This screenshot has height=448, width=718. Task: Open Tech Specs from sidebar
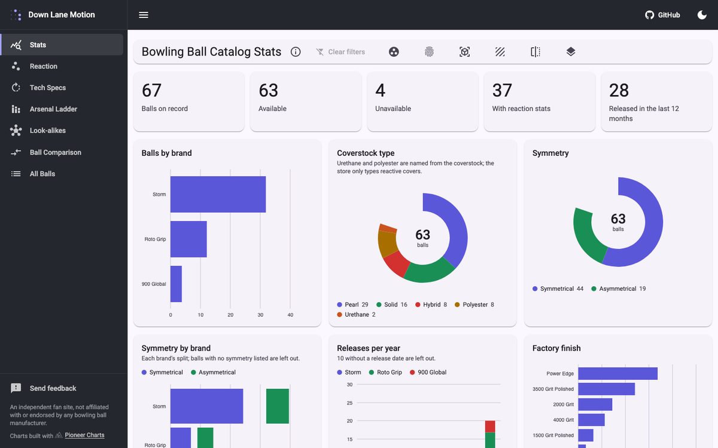pos(62,88)
